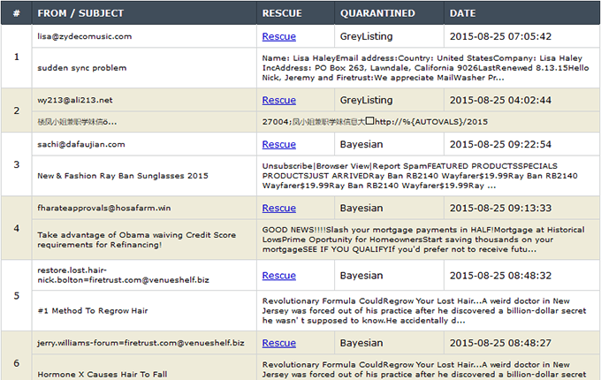Select the fharateapprovals@hosafarm.win sender address
The height and width of the screenshot is (380, 601).
[104, 209]
